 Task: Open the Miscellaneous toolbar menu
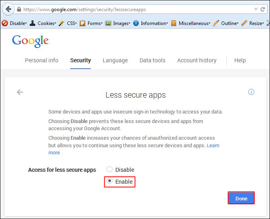coord(191,23)
